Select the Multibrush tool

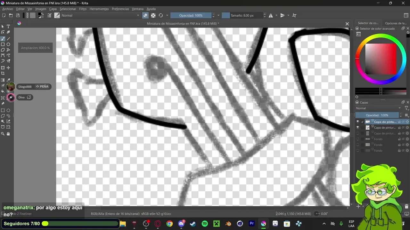(x=8, y=61)
